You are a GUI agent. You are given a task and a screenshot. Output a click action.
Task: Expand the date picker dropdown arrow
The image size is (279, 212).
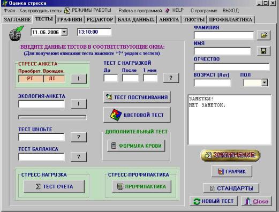pos(64,32)
